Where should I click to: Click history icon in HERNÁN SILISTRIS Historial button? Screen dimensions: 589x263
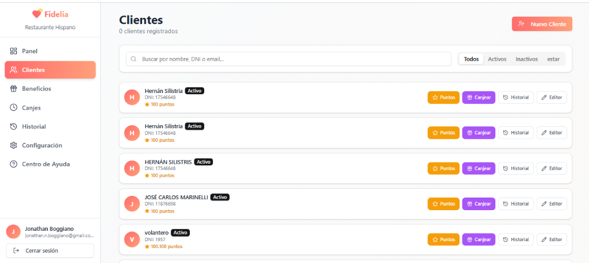click(x=506, y=168)
